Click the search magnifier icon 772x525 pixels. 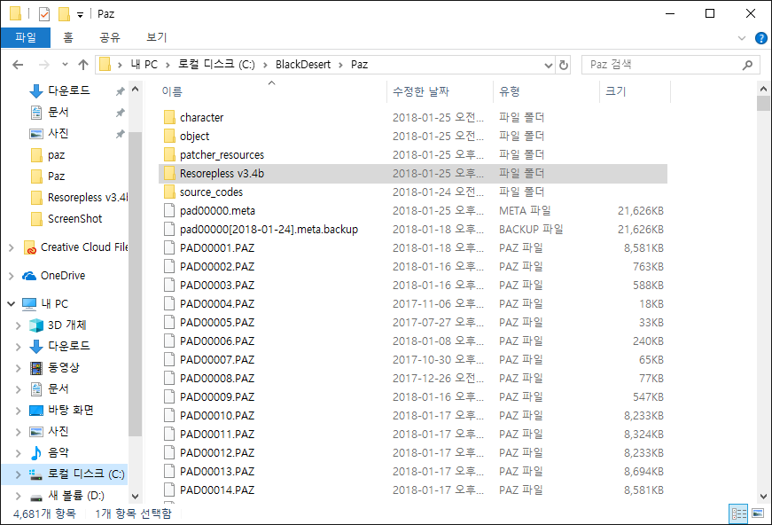[x=747, y=65]
